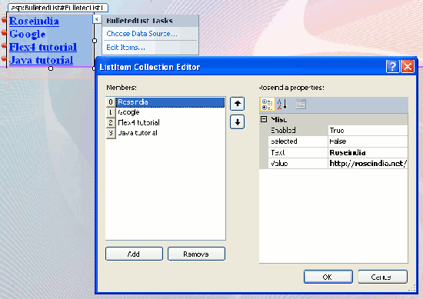This screenshot has width=423, height=299.
Task: Move selected member down with arrow button
Action: (x=237, y=122)
